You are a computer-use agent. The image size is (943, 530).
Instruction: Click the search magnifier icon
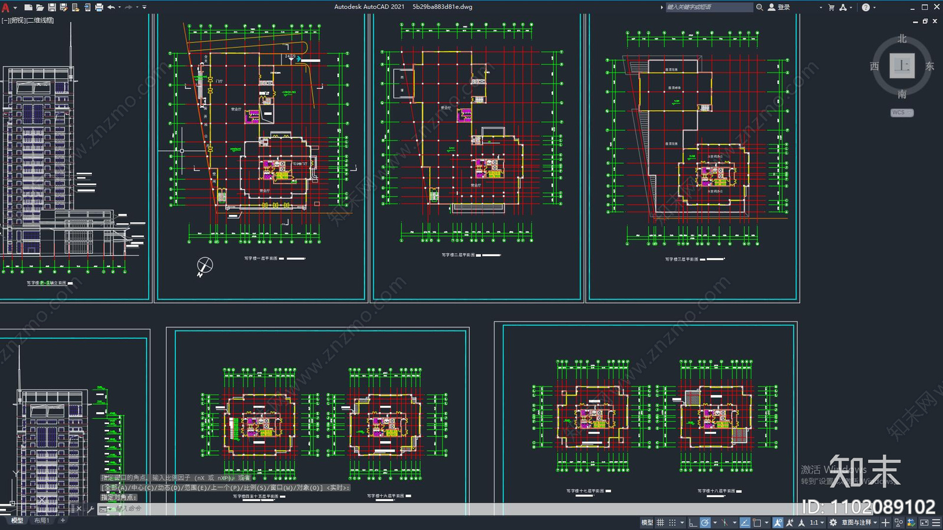[x=760, y=7]
